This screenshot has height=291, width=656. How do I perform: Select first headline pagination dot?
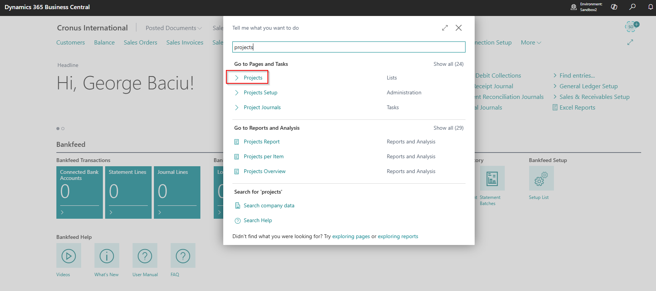58,129
